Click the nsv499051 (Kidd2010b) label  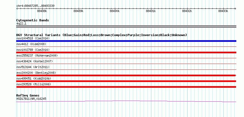click(34, 78)
